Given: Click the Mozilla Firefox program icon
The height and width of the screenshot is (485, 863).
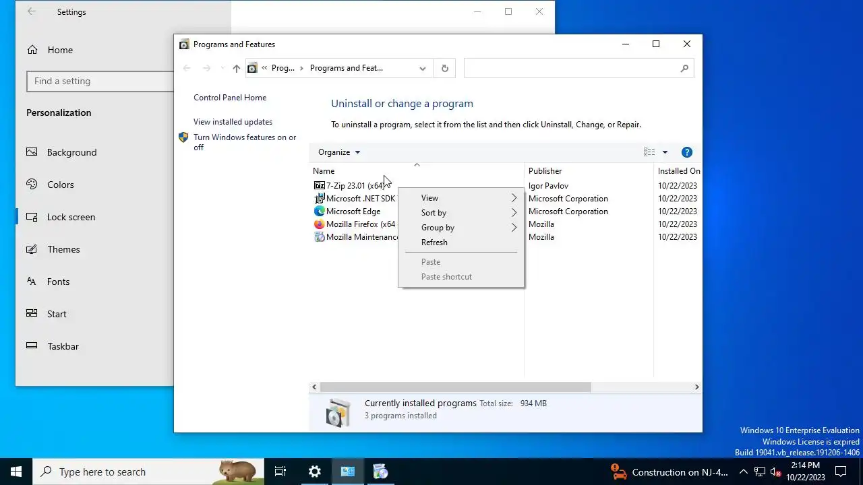Looking at the screenshot, I should point(320,224).
